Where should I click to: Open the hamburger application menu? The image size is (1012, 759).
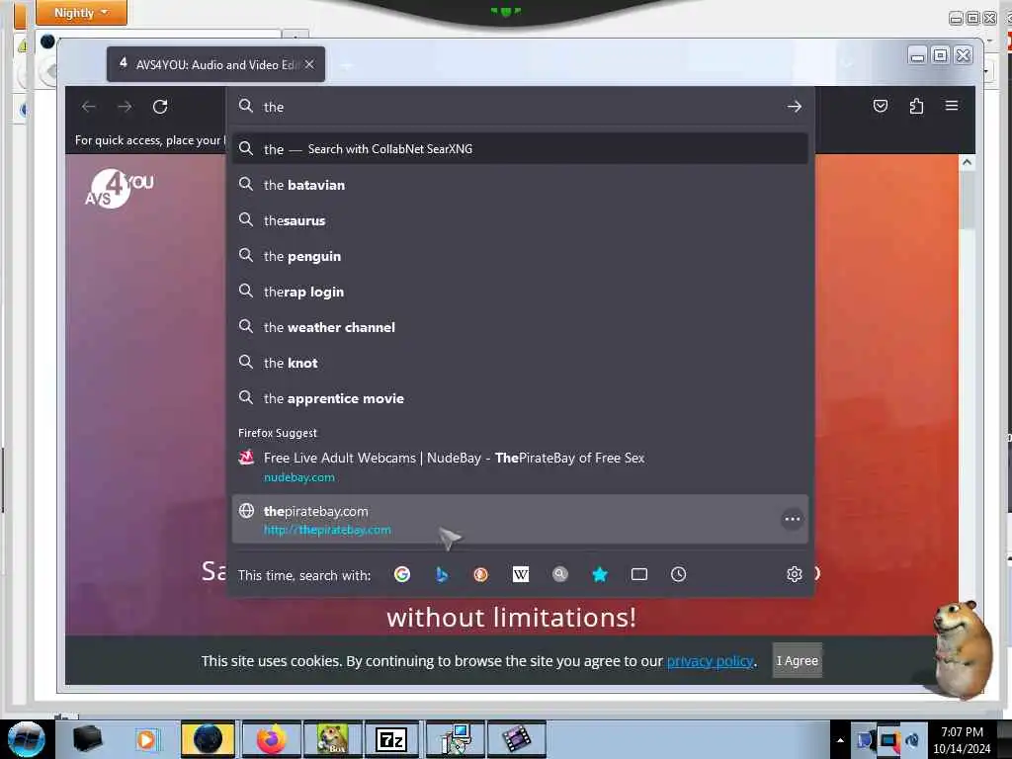[952, 106]
